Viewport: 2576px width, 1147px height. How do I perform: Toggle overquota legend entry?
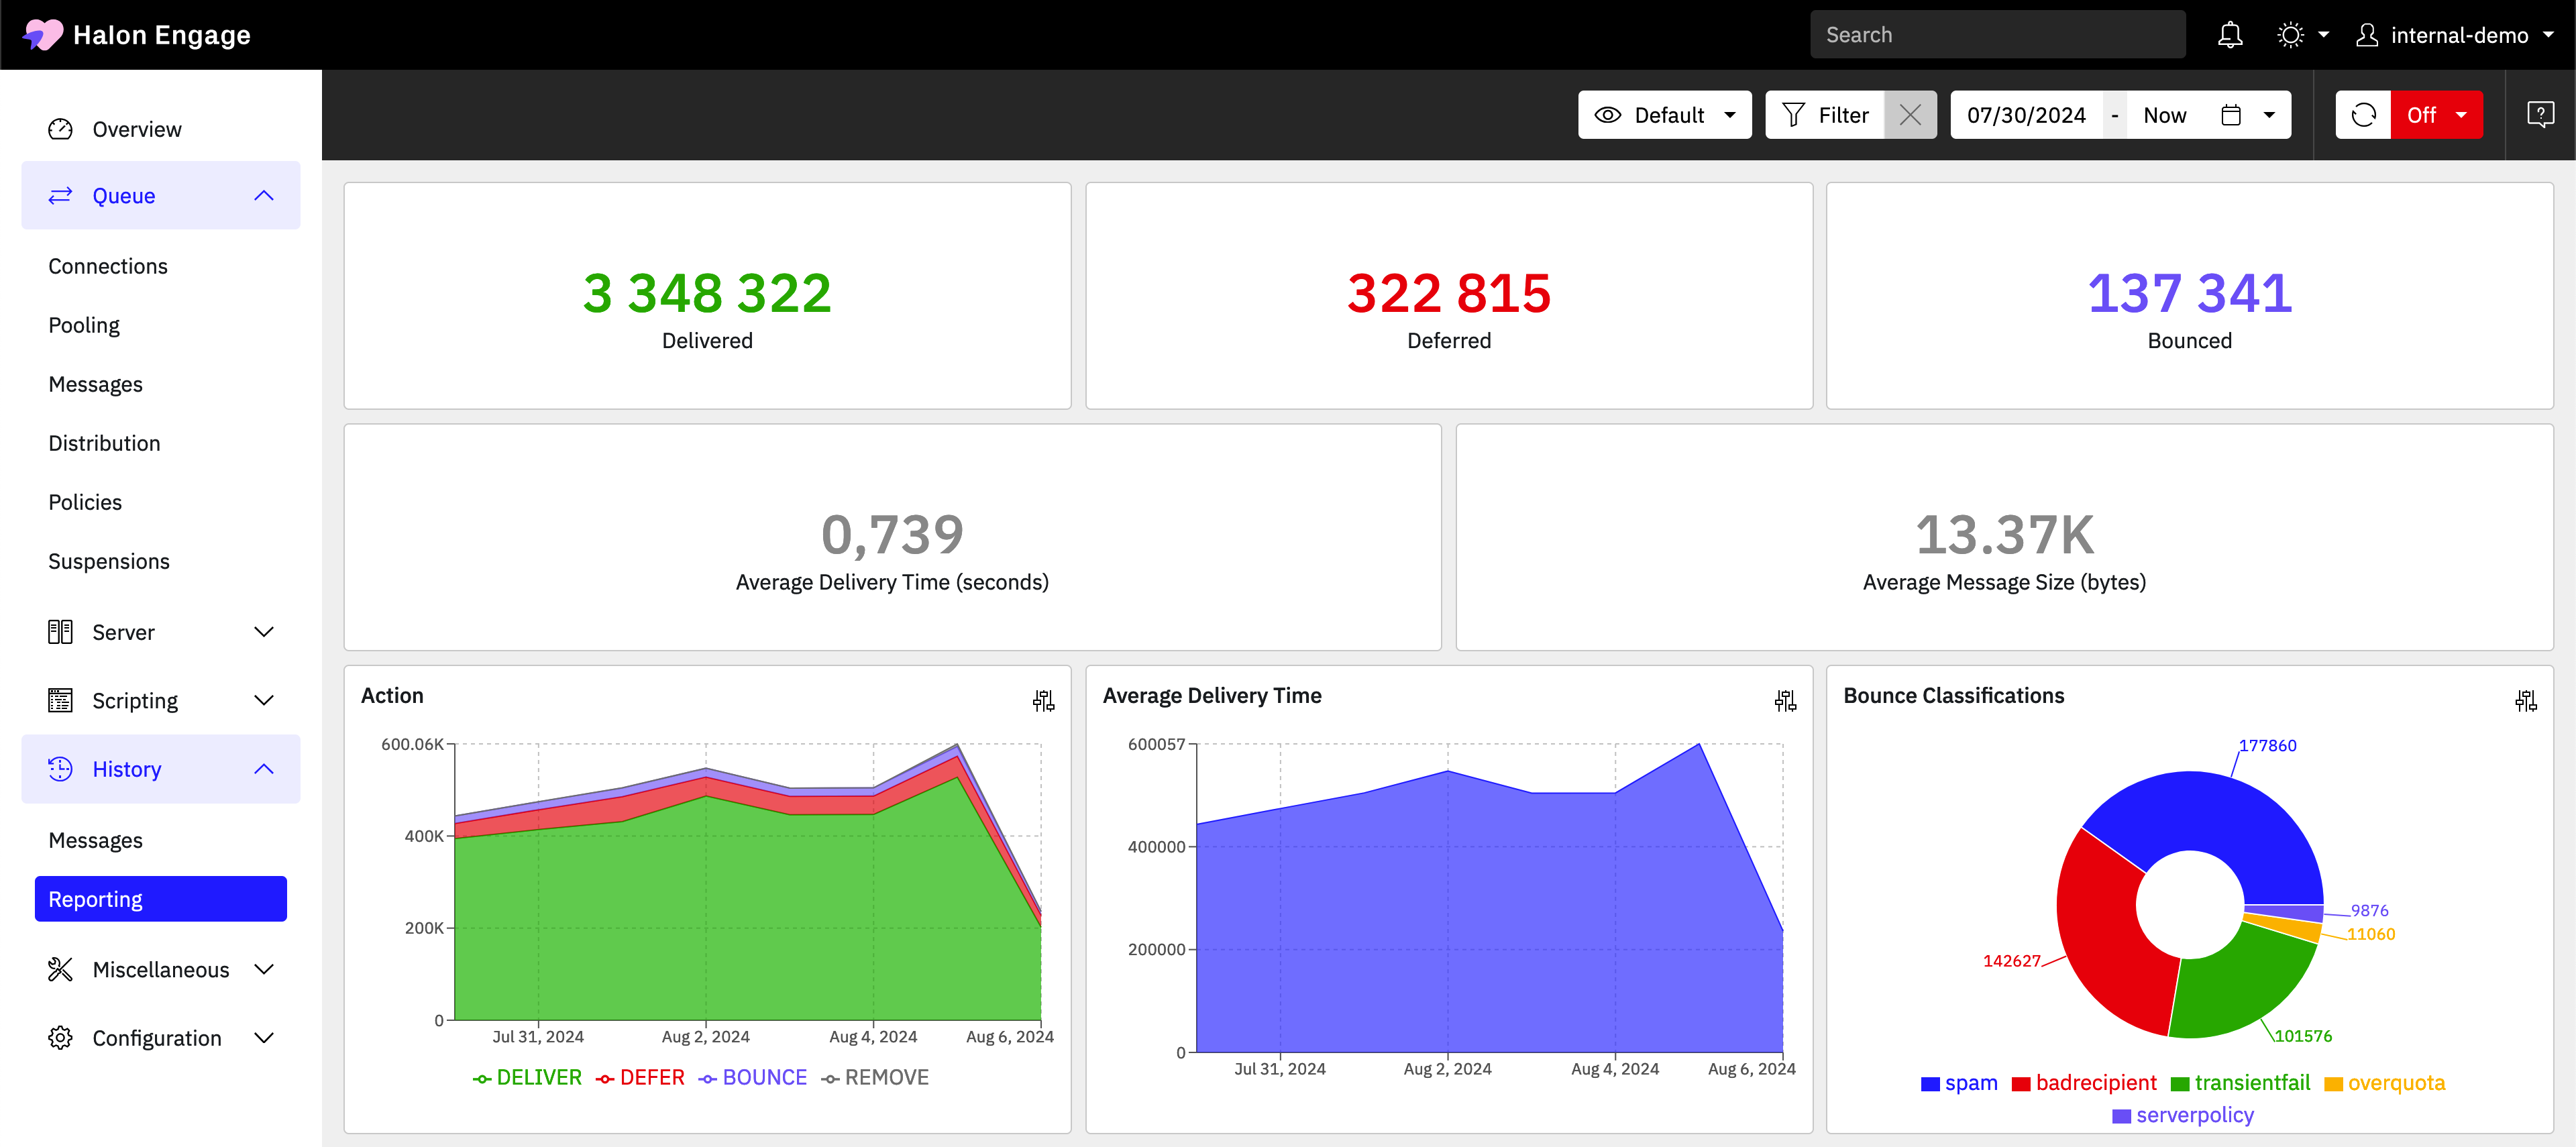click(x=2384, y=1083)
